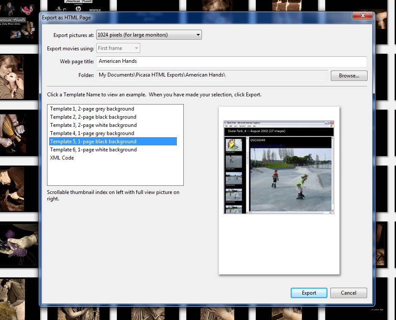
Task: Click the Browse button to choose a folder
Action: tap(349, 75)
